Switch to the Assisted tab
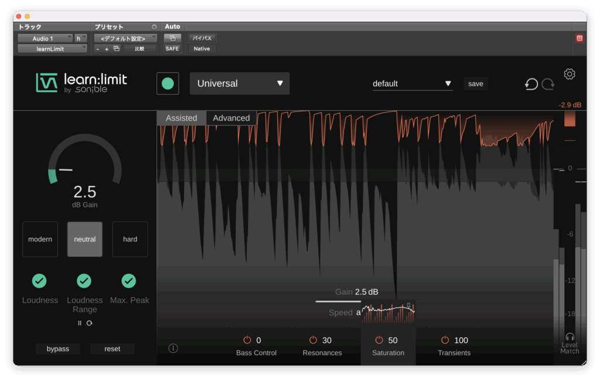The image size is (600, 381). click(182, 118)
